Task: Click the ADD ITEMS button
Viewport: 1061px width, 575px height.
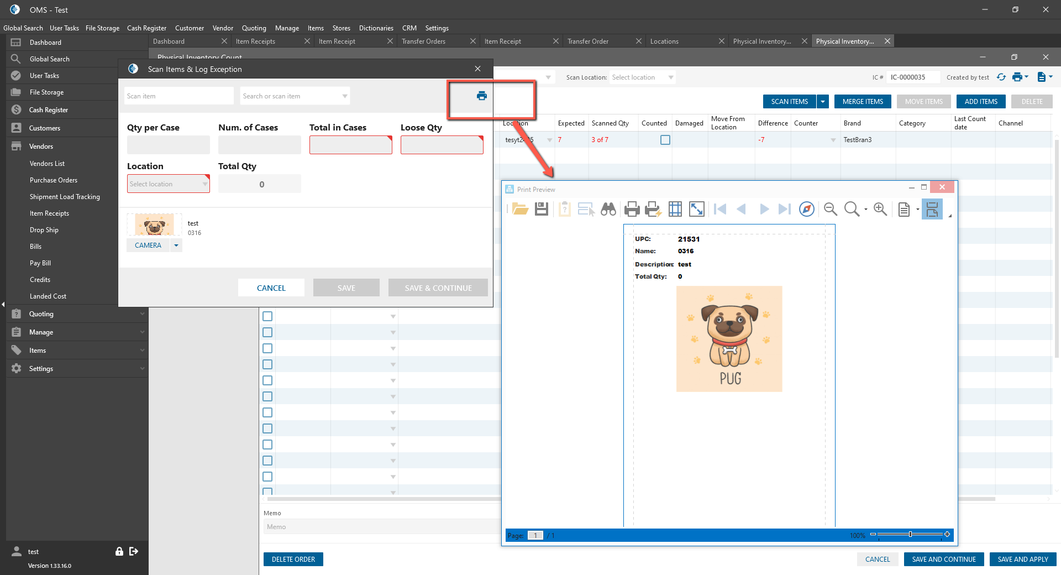Action: tap(981, 102)
